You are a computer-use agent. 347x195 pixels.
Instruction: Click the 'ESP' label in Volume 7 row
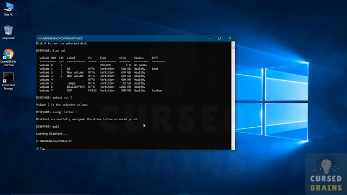(x=69, y=90)
